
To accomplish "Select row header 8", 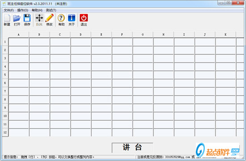I will point(5,99).
